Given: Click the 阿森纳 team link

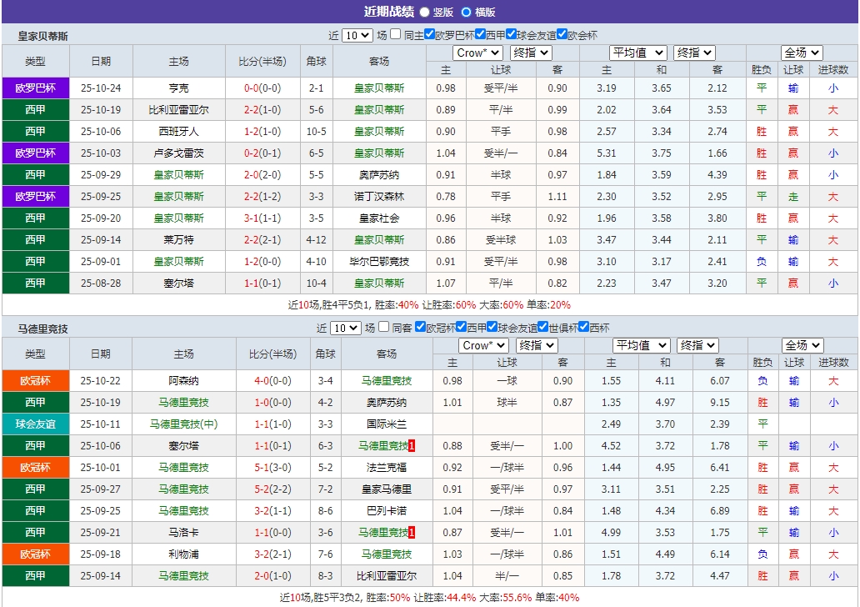Looking at the screenshot, I should tap(184, 380).
